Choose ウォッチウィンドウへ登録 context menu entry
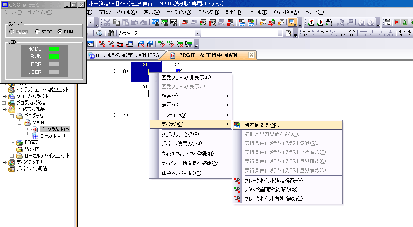 (x=190, y=154)
